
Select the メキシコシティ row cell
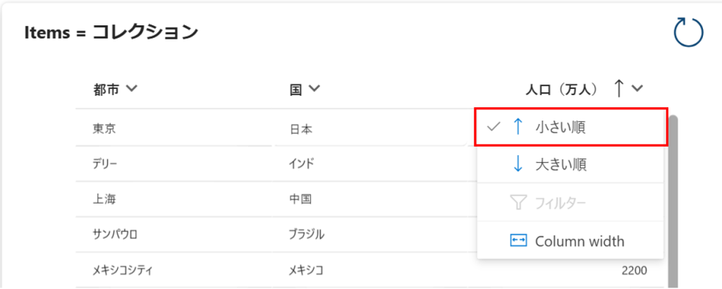(x=123, y=269)
